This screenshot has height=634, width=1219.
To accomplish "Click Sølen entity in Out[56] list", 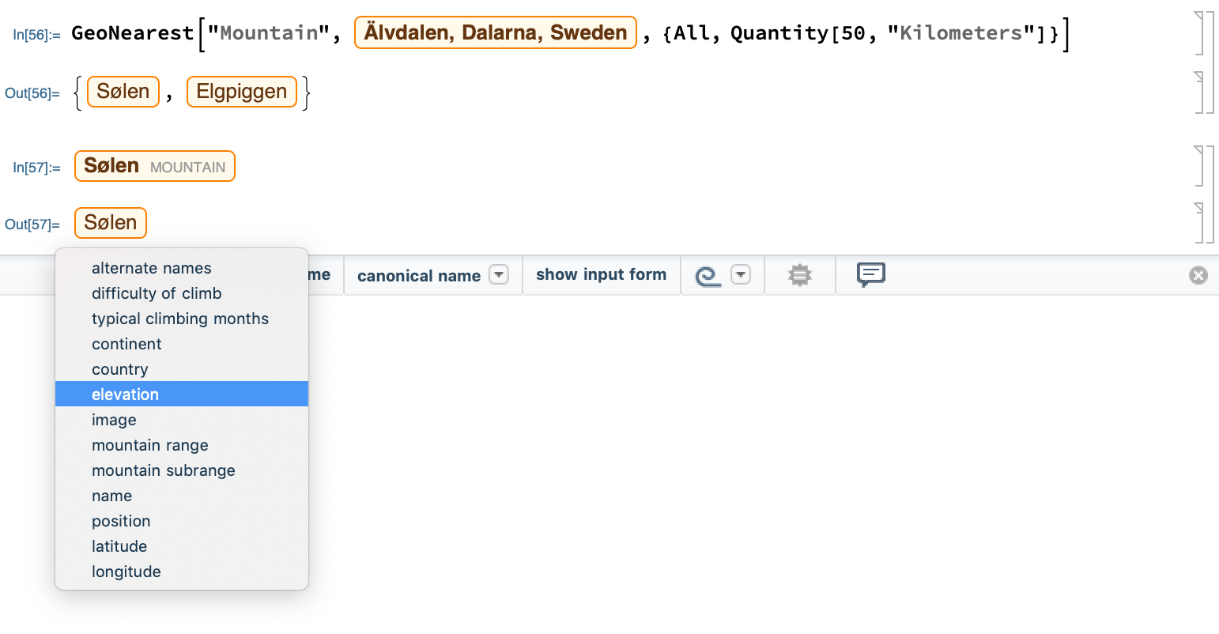I will (x=123, y=92).
